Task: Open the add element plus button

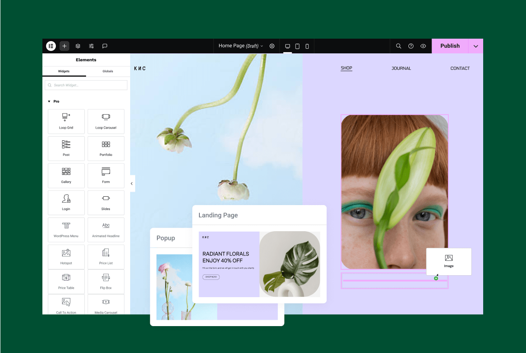Action: tap(64, 46)
